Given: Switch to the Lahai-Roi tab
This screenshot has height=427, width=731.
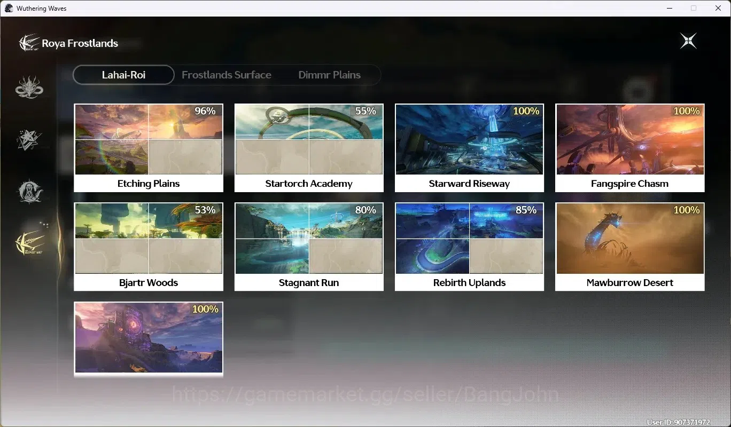Looking at the screenshot, I should [x=123, y=75].
